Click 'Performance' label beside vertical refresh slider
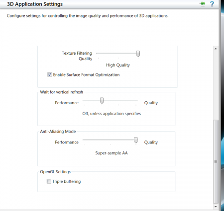 67,103
